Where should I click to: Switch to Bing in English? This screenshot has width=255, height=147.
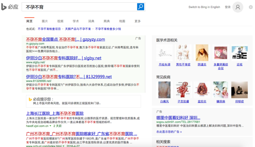click(204, 7)
